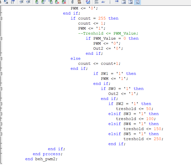Screen dimensions: 191x165
Task: Click the line "PWM <= '0';" at the top
Action: click(x=84, y=8)
